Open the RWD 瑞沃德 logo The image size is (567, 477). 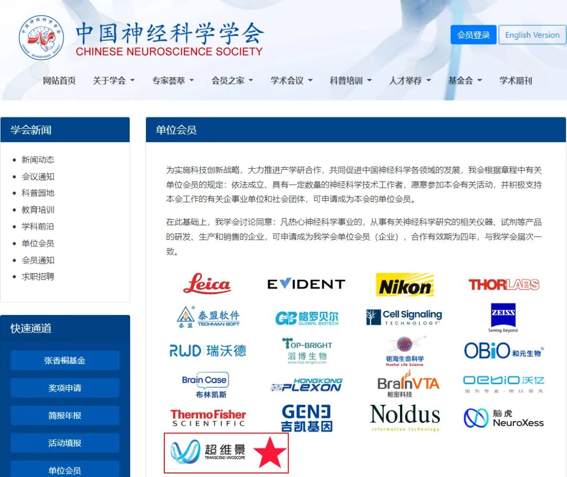208,351
